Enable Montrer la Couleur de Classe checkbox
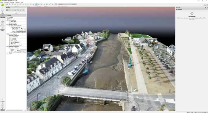This screenshot has height=113, width=208. (x=26, y=30)
